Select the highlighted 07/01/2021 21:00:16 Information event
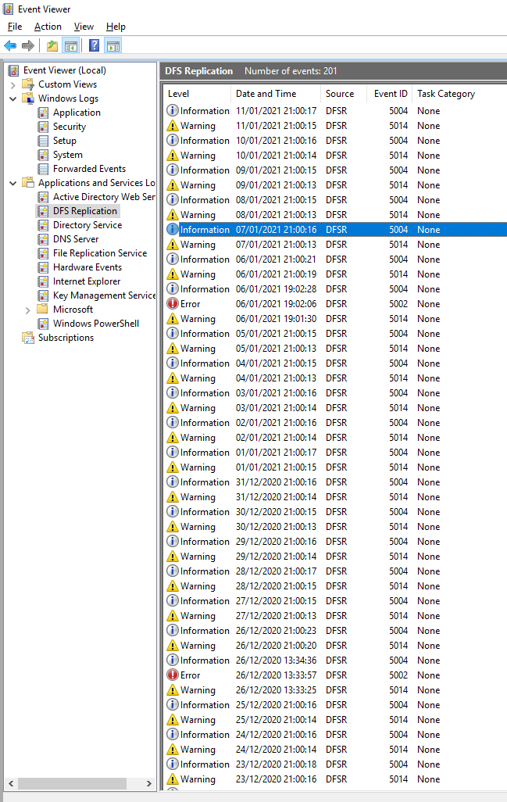Viewport: 507px width, 802px height. tap(335, 230)
